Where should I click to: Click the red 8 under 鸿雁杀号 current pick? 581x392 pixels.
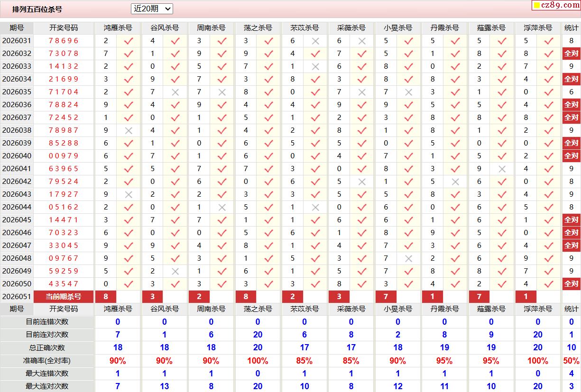click(106, 297)
